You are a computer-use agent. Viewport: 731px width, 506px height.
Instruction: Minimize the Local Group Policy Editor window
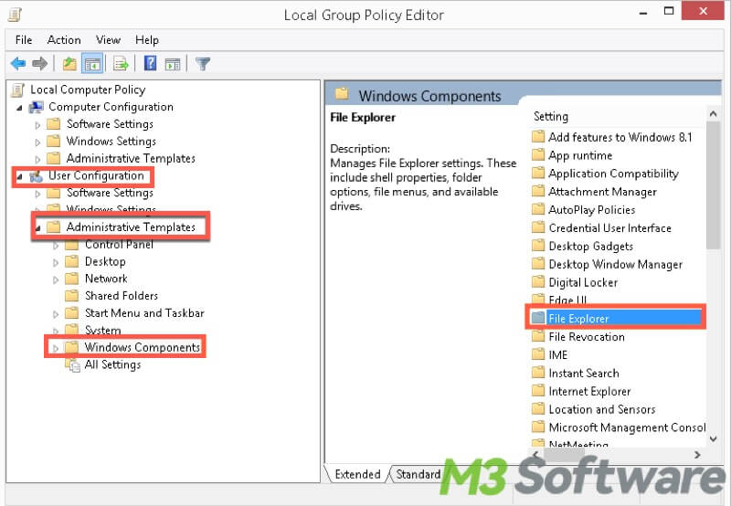643,12
